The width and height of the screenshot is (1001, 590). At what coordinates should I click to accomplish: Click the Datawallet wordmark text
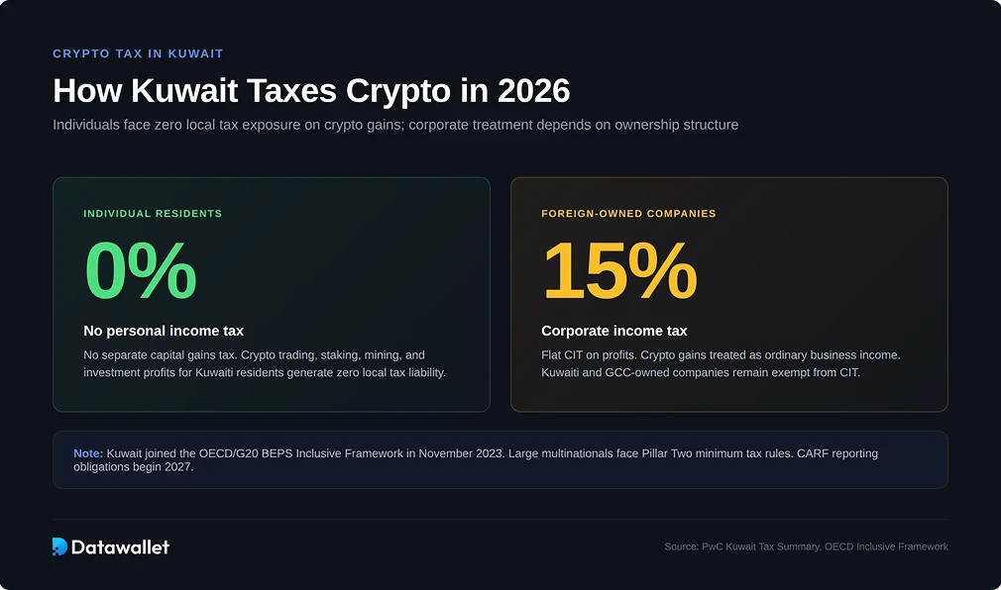(x=120, y=546)
